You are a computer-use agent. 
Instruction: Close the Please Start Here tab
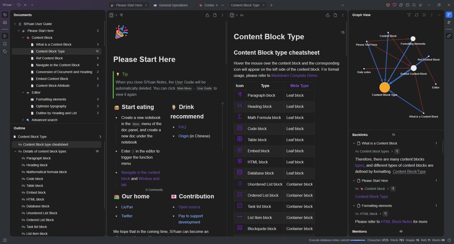[x=146, y=5]
